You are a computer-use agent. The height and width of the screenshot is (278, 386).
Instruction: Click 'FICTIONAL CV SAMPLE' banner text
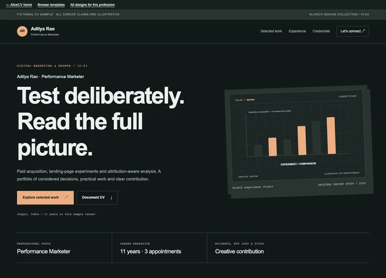[x=68, y=14]
